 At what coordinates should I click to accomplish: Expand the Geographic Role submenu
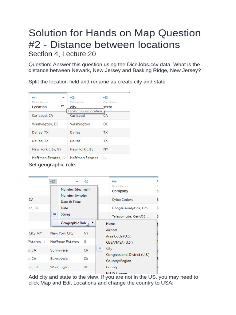point(73,223)
